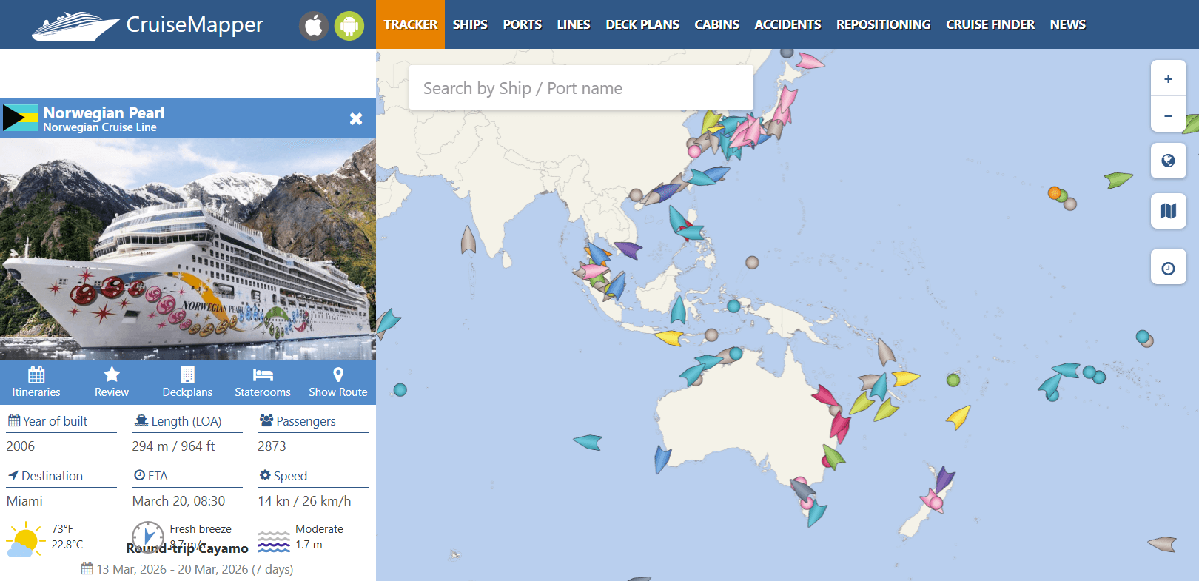Viewport: 1199px width, 581px height.
Task: Select the orange dot marker in the north Pacific
Action: pyautogui.click(x=1055, y=193)
